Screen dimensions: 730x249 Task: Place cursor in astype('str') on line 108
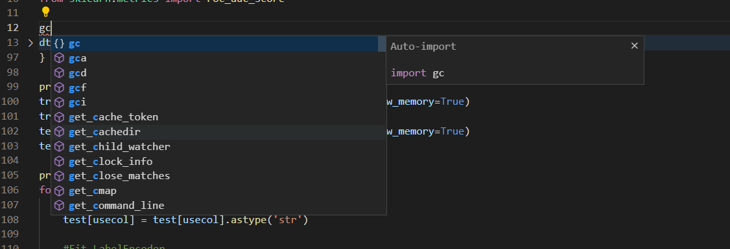pyautogui.click(x=270, y=220)
